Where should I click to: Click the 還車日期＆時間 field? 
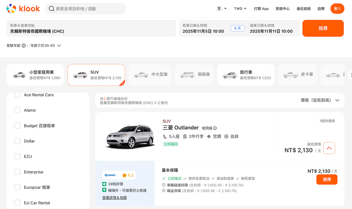click(271, 28)
